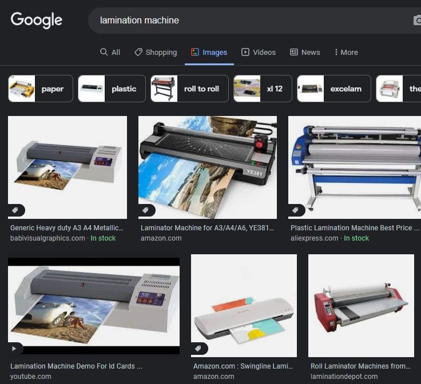The width and height of the screenshot is (421, 384).
Task: Click aliexpress.com source text
Action: [315, 238]
